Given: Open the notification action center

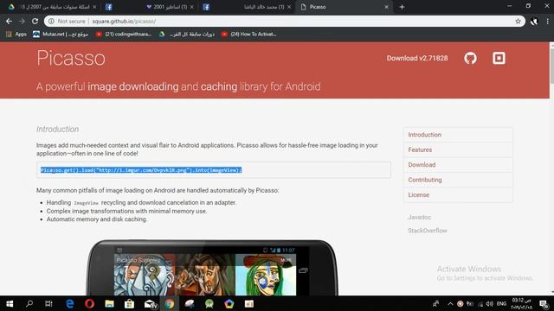Looking at the screenshot, I should [x=544, y=303].
